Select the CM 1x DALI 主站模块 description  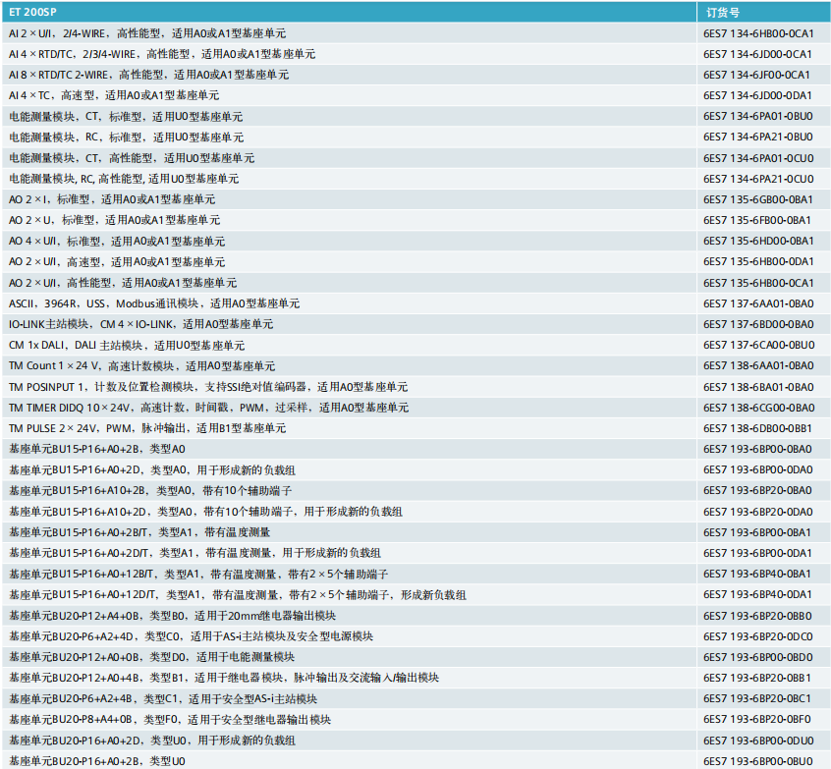point(127,345)
